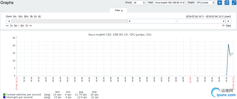This screenshot has width=237, height=99.
Task: Click the time range slider handle
Action: pyautogui.click(x=177, y=21)
